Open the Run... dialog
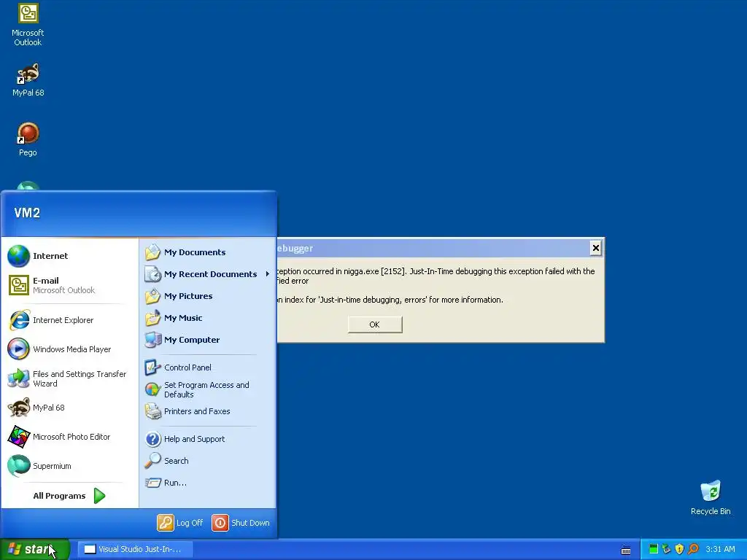 [208, 483]
